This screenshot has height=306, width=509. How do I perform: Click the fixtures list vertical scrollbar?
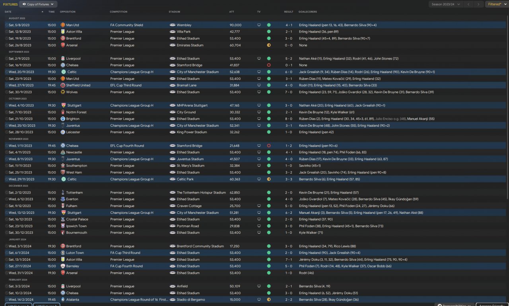[x=507, y=107]
